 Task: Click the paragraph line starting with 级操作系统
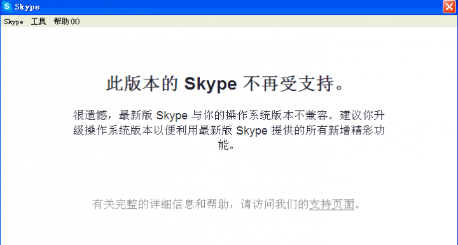click(229, 131)
